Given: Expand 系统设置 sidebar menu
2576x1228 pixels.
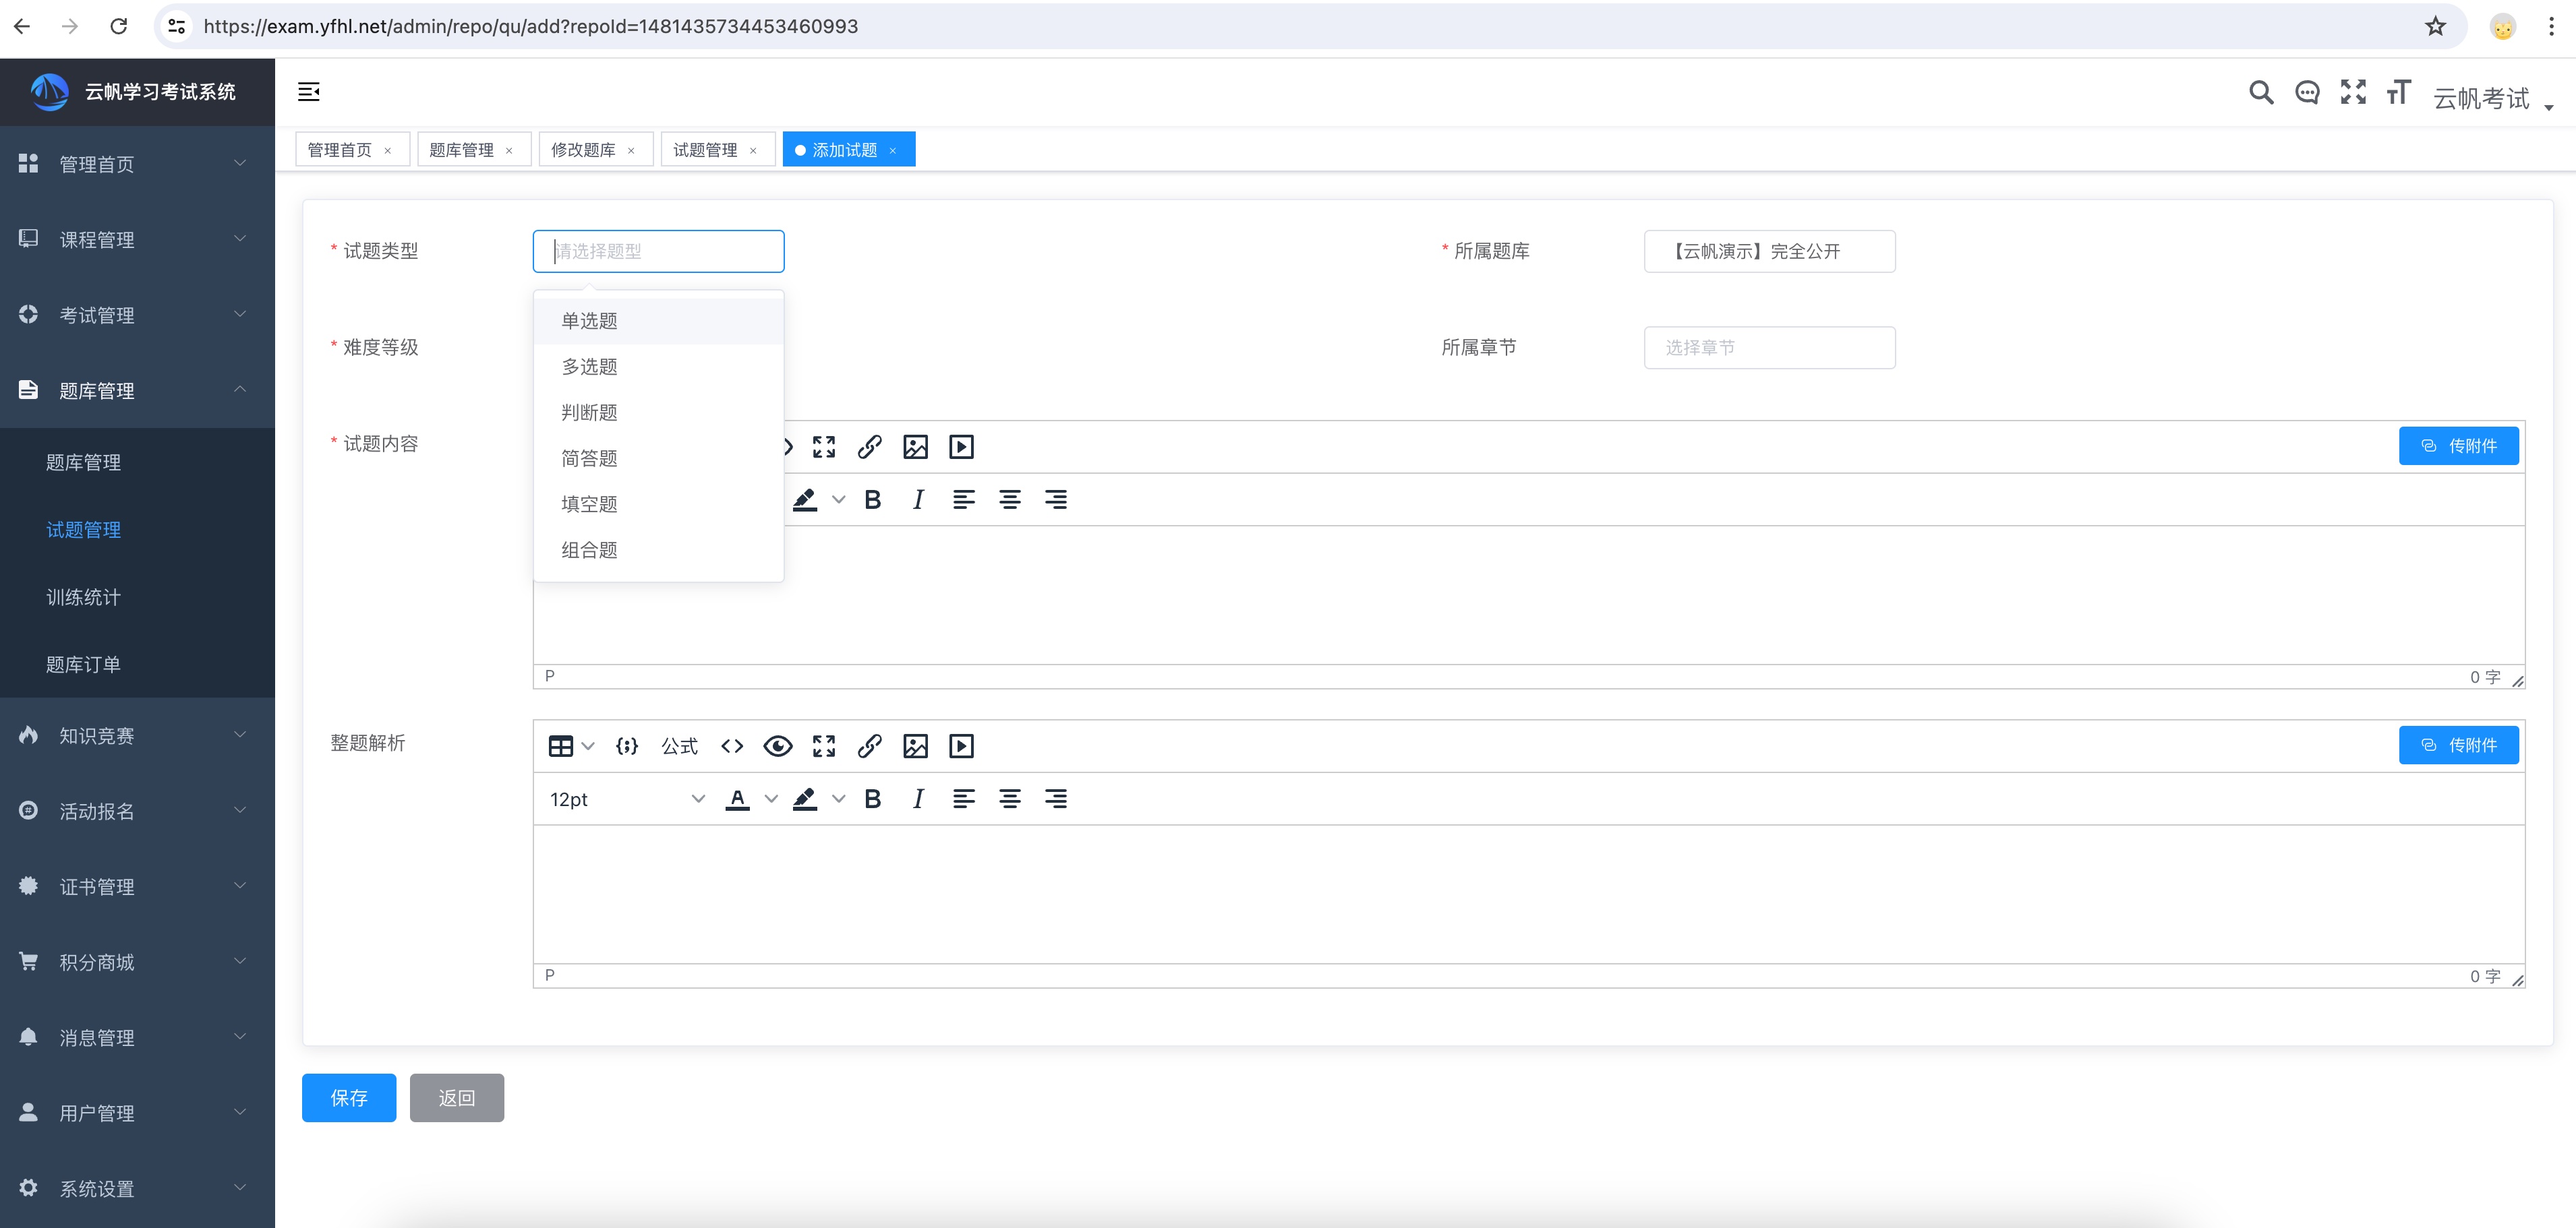Looking at the screenshot, I should coord(137,1188).
